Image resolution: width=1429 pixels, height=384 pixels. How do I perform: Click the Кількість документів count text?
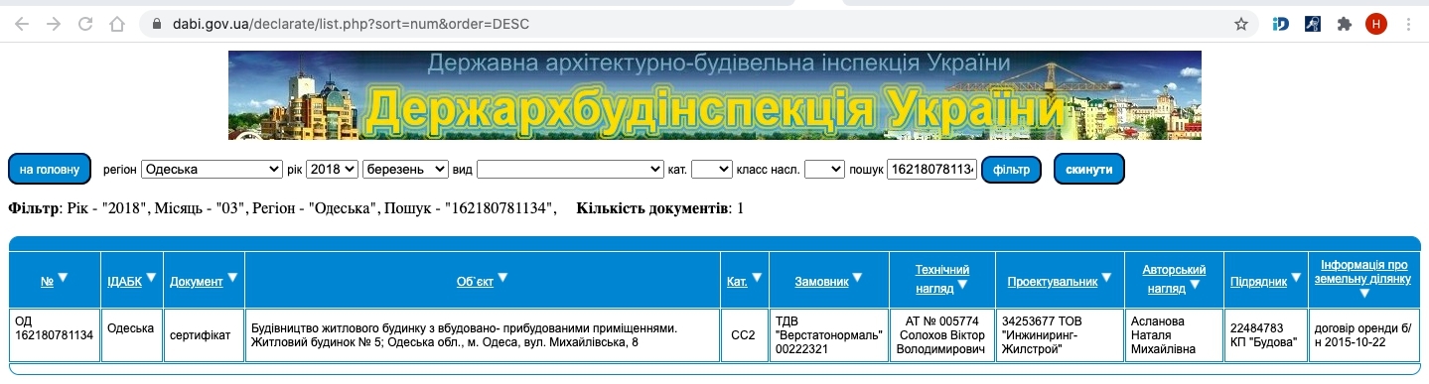click(659, 208)
